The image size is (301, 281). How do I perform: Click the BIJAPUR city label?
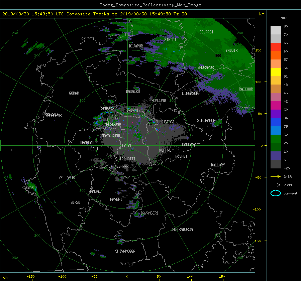point(136,46)
